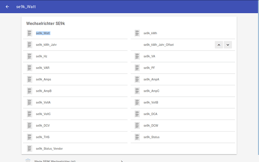Viewport: 259px width, 162px height.
Task: Select the se9k_VAR item label
Action: pyautogui.click(x=43, y=68)
